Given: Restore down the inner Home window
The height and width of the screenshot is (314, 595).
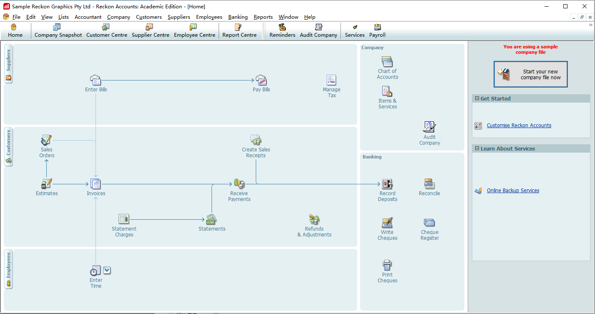Looking at the screenshot, I should coord(582,17).
